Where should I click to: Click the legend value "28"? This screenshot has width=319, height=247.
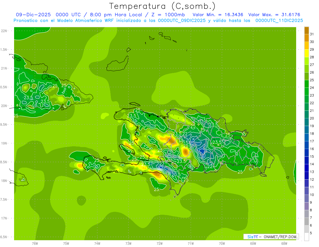(312, 57)
